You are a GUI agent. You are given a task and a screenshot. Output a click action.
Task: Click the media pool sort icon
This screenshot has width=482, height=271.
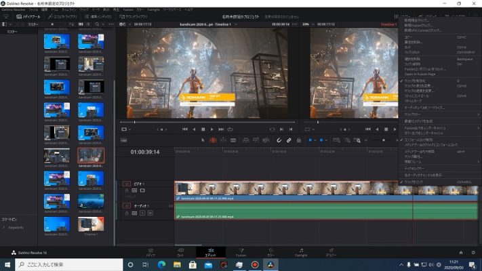coord(71,24)
